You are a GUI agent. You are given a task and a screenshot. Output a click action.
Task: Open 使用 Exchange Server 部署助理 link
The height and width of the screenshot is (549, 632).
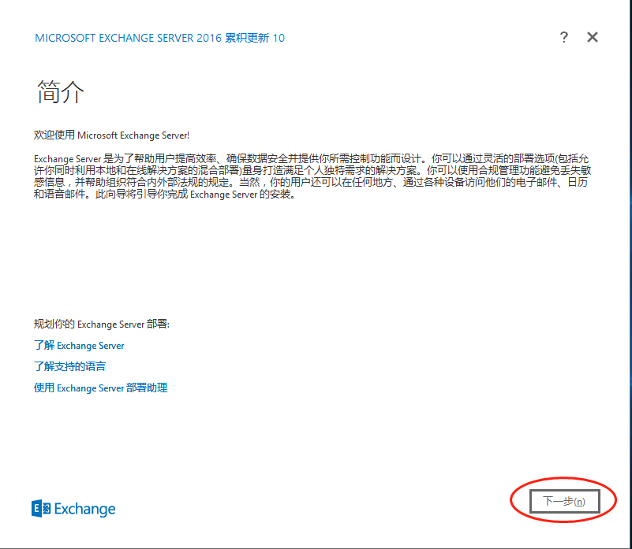[x=100, y=388]
